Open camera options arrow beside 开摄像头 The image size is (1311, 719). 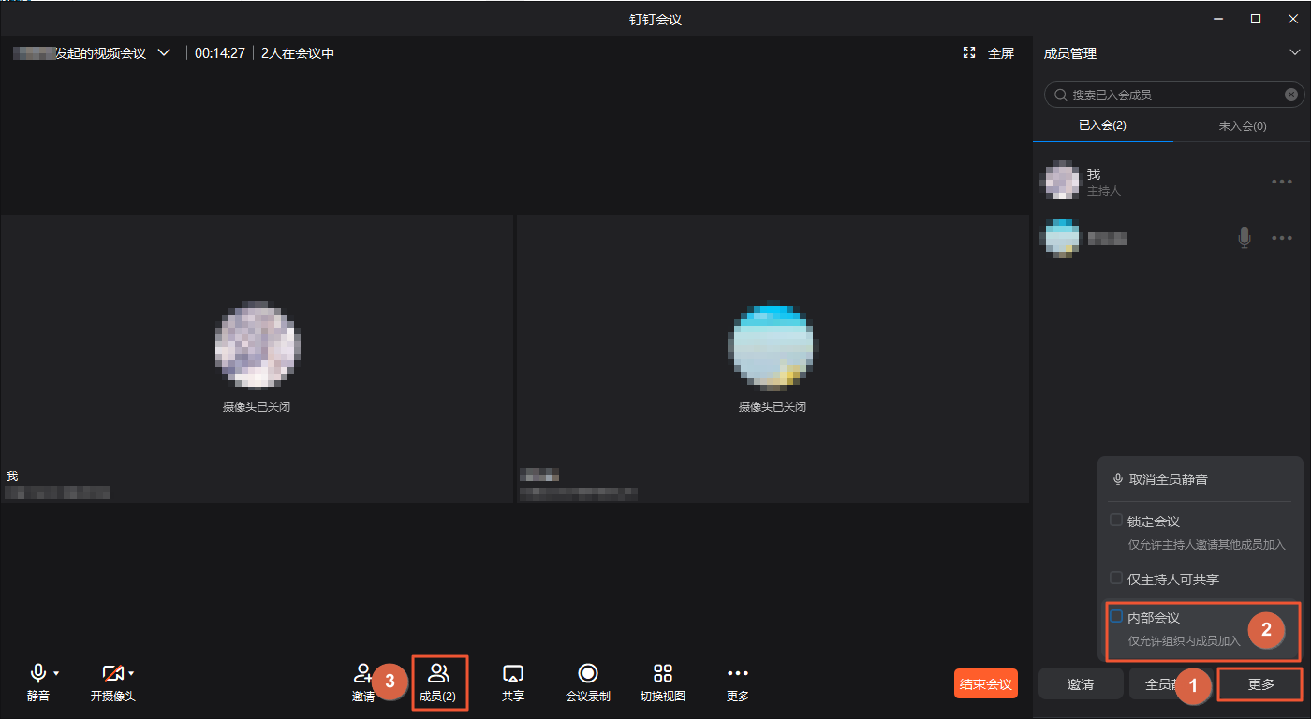(131, 673)
